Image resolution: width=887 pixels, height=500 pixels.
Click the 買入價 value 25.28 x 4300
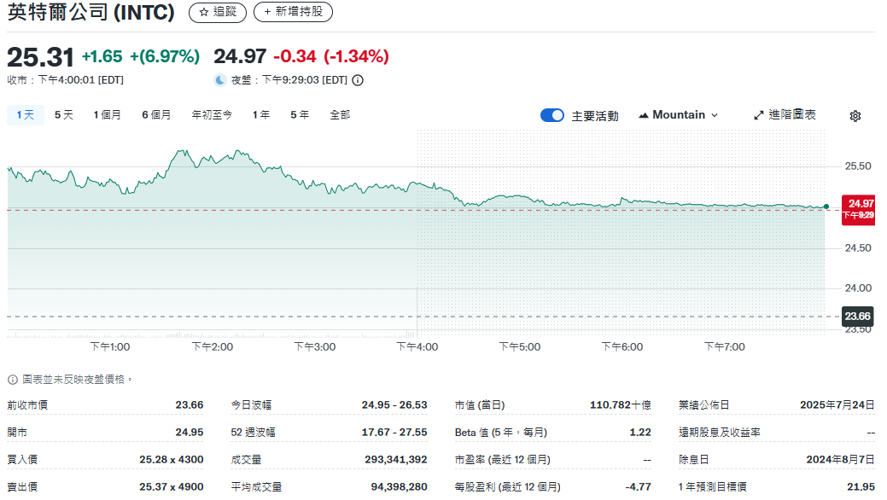coord(172,459)
